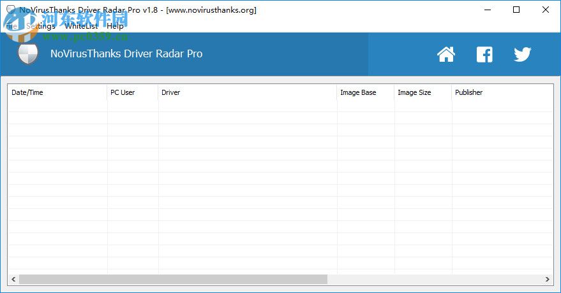Open the Settings menu
561x293 pixels.
pyautogui.click(x=41, y=26)
